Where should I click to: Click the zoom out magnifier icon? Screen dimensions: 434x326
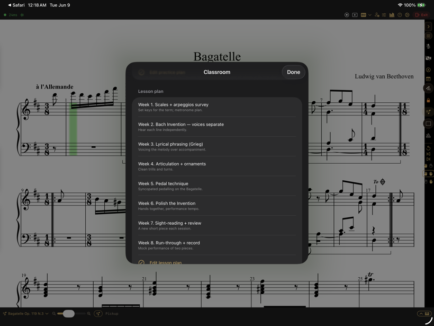point(54,313)
